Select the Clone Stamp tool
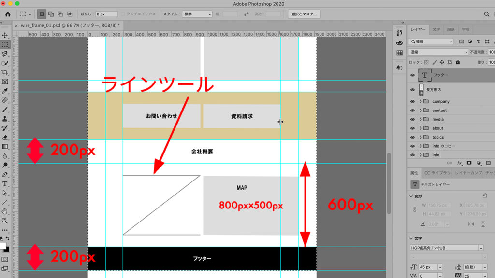Viewport: 495px width, 278px height. [5, 119]
